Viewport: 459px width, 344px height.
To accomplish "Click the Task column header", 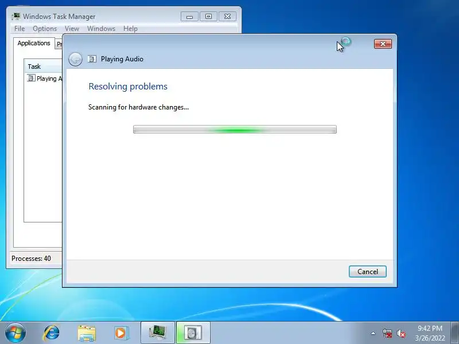I will pos(44,67).
